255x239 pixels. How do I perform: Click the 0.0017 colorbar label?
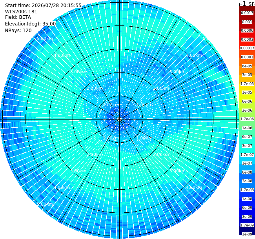[x=247, y=13]
